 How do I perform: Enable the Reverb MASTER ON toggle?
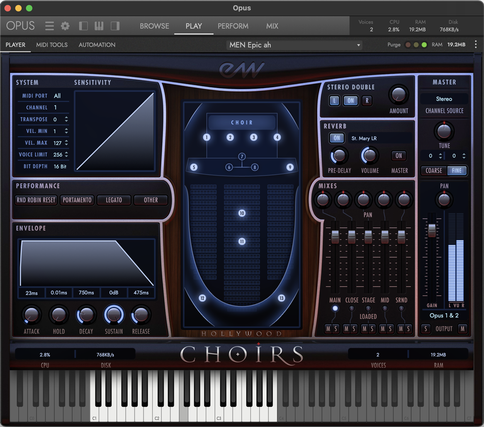(398, 156)
